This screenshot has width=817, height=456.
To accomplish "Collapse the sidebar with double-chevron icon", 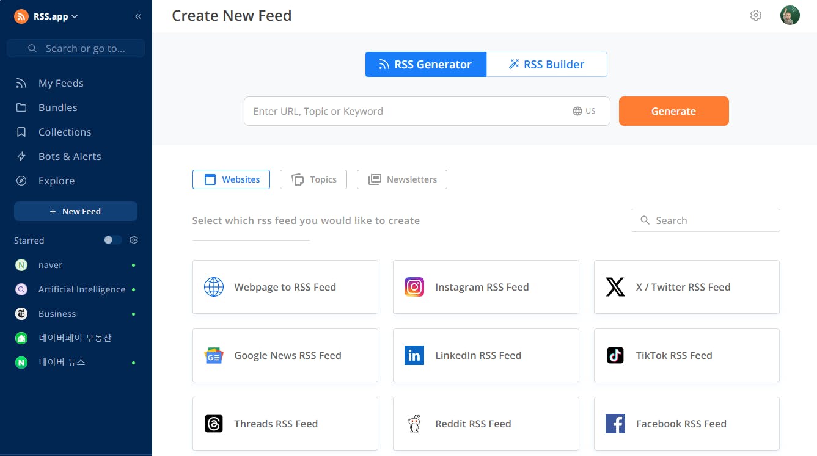I will (138, 16).
